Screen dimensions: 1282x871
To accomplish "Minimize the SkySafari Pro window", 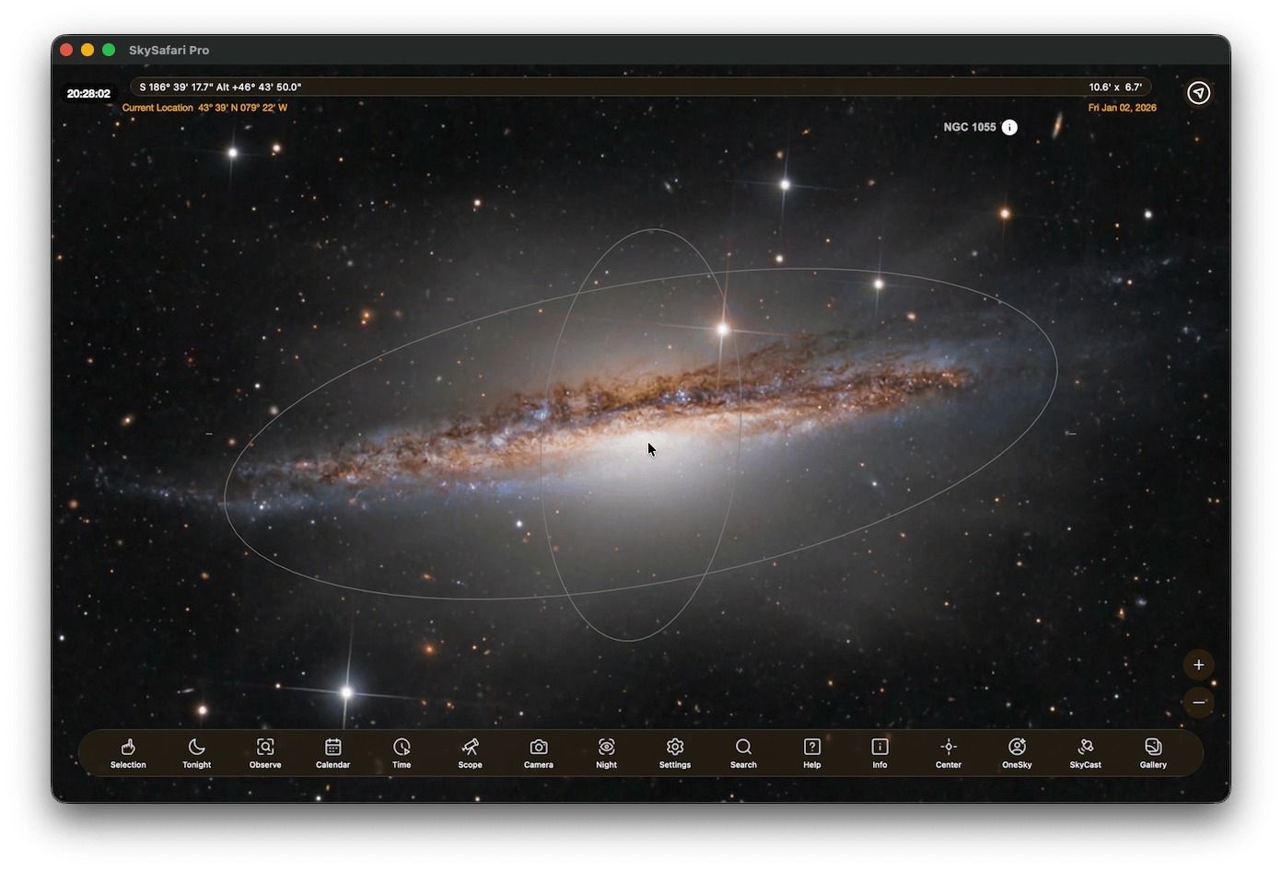I will [87, 50].
